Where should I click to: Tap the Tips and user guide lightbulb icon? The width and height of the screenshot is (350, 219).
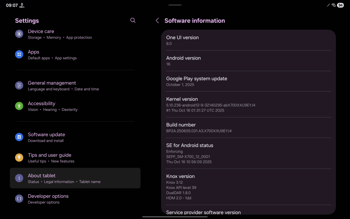(19, 158)
